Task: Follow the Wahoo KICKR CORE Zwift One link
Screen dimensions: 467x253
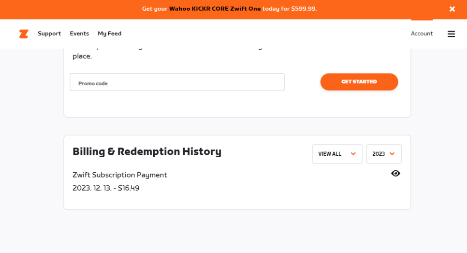Action: click(x=215, y=9)
